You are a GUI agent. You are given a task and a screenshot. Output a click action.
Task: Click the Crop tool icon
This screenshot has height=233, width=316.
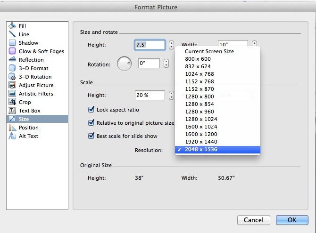click(12, 102)
